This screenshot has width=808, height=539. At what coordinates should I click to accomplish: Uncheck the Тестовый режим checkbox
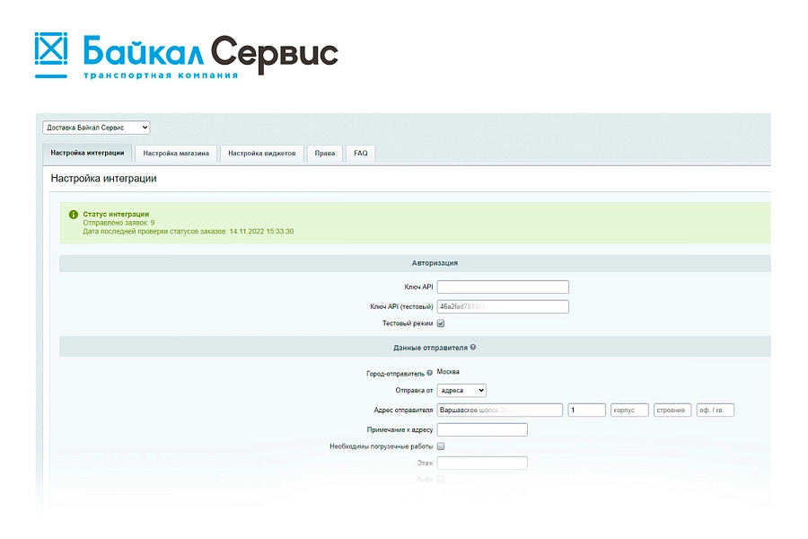tap(441, 323)
